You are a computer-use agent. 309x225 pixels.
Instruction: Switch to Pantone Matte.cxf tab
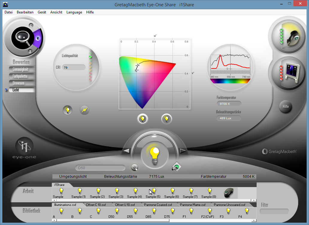(194, 205)
